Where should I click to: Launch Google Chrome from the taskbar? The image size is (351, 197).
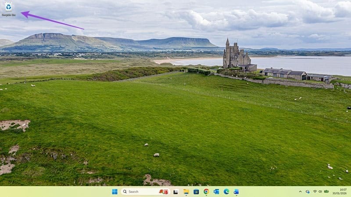(206, 192)
